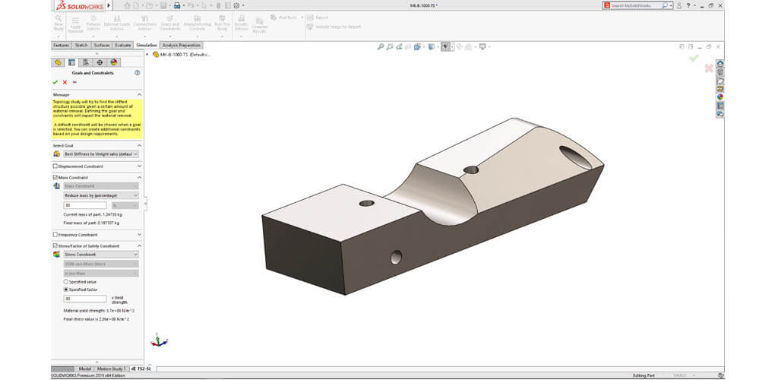Accept goals with the green checkmark

click(x=55, y=82)
